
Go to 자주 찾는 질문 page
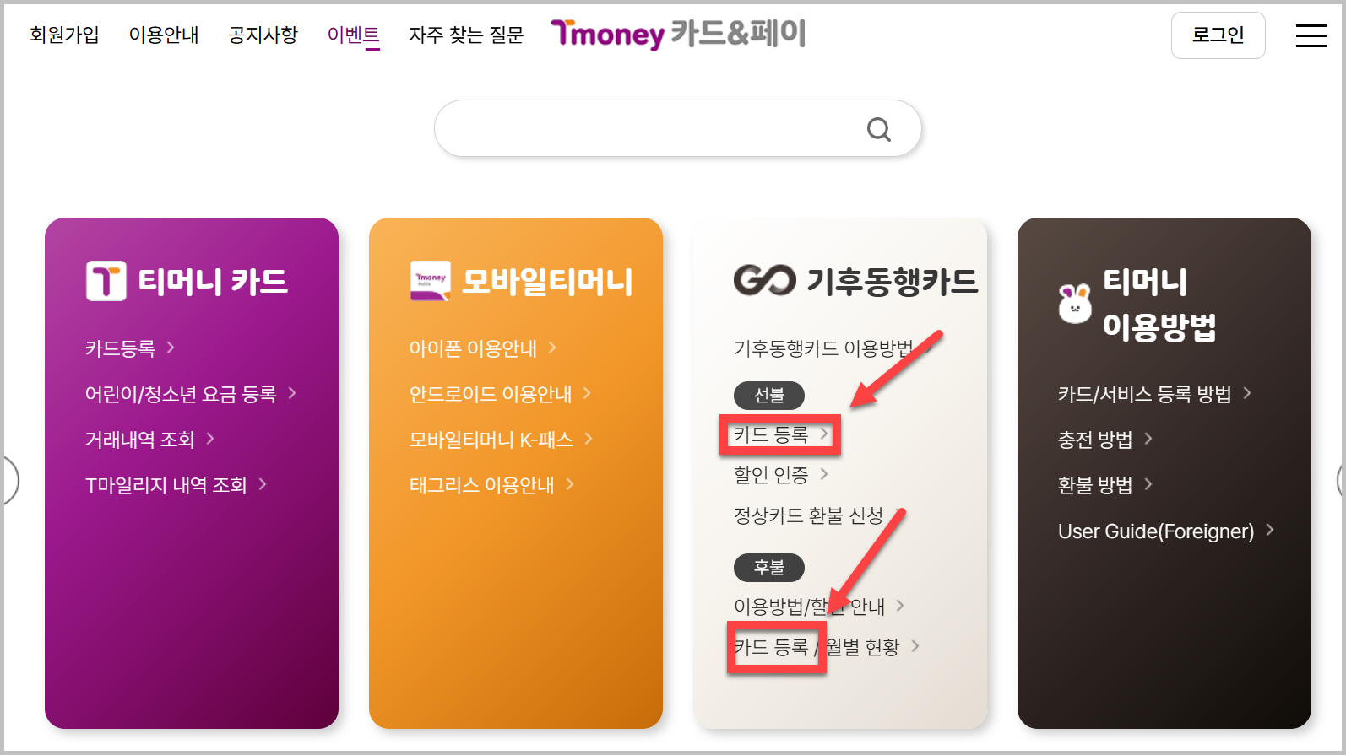point(466,35)
